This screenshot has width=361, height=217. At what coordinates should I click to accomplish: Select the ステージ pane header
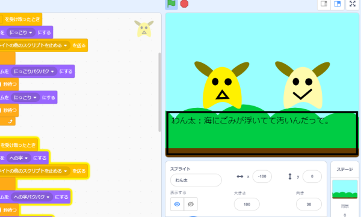coord(345,169)
